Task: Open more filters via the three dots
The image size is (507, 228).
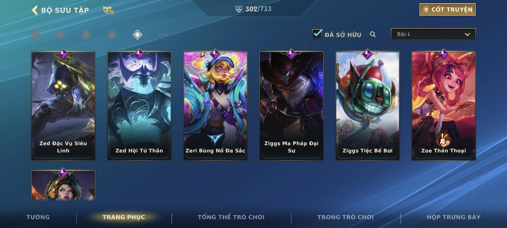Action: [163, 35]
